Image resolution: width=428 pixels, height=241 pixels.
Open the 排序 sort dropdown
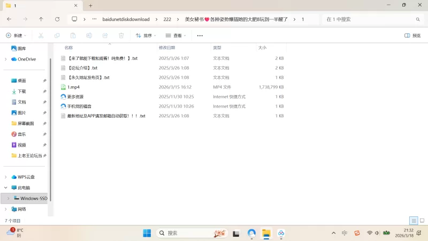(146, 35)
